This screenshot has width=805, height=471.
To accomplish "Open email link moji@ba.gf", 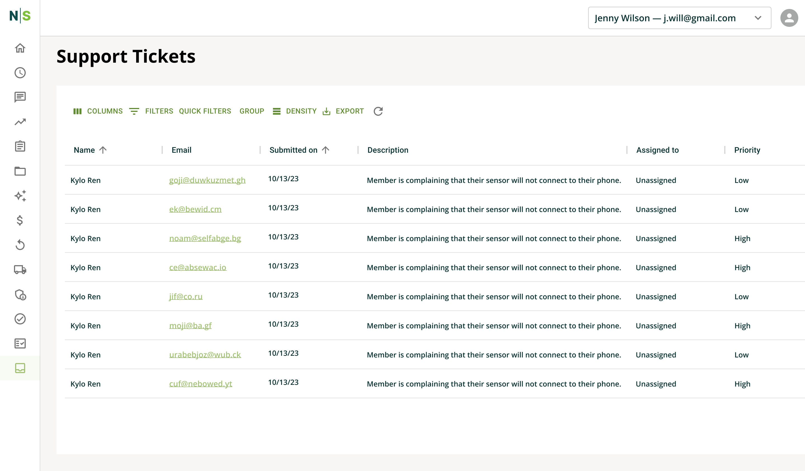I will pyautogui.click(x=190, y=326).
